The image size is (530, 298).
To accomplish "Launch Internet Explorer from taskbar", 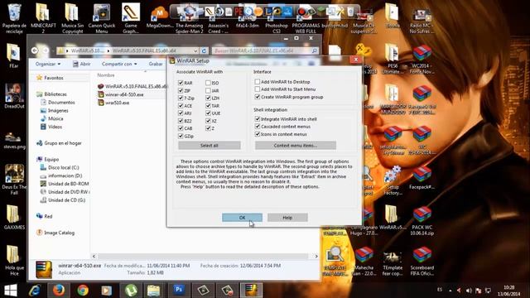I will point(35,291).
